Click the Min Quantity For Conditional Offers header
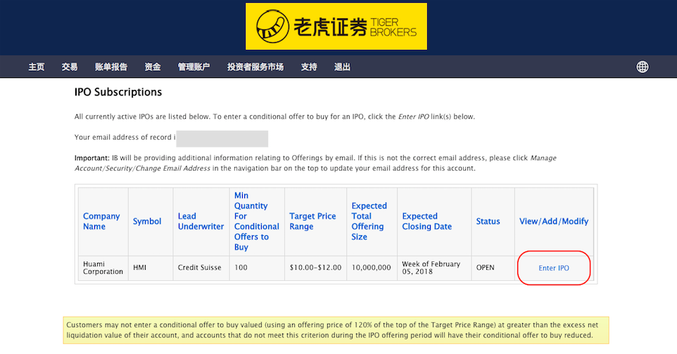The width and height of the screenshot is (677, 354). pos(256,221)
